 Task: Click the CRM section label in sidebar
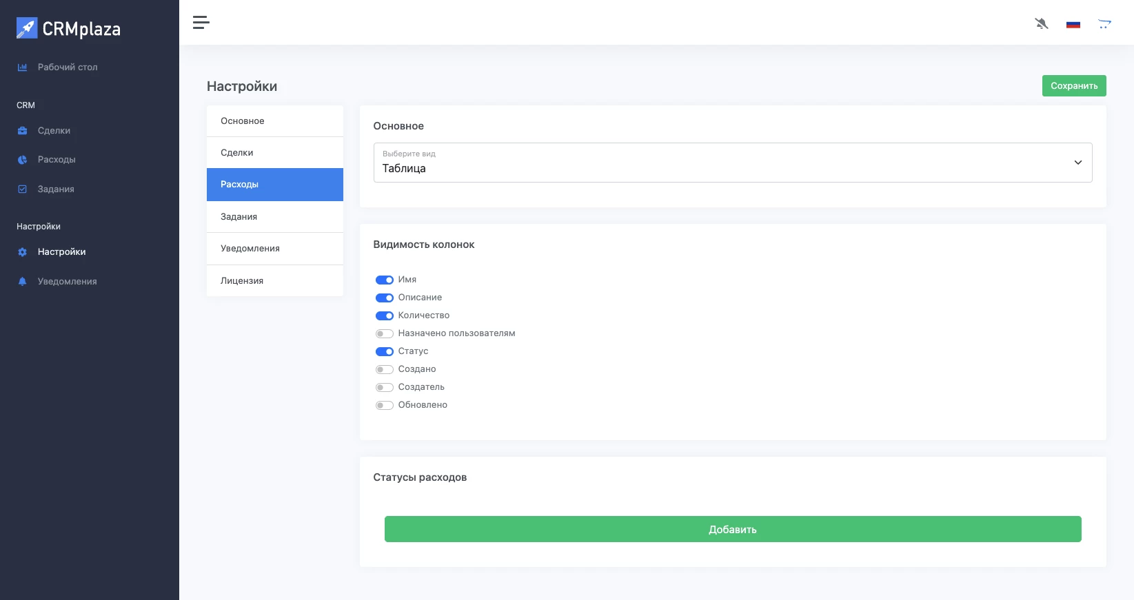tap(26, 105)
